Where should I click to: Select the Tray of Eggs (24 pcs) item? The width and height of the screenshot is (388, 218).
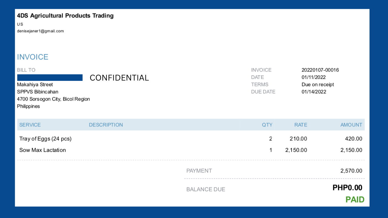[45, 139]
